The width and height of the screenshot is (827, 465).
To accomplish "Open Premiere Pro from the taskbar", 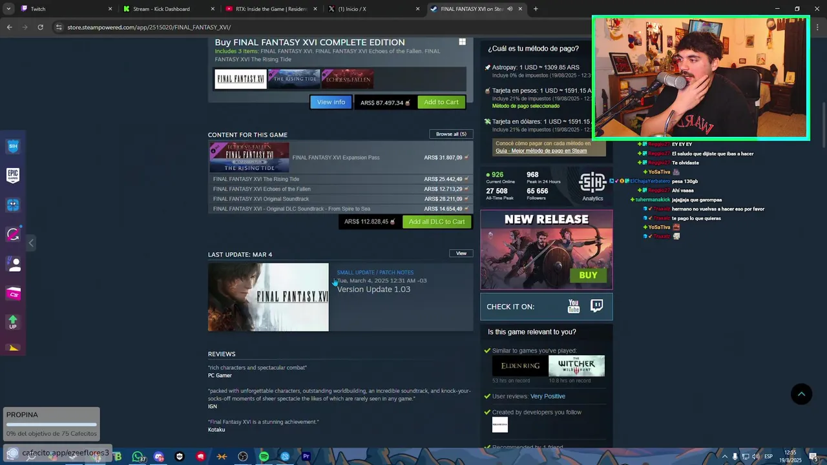I will [x=306, y=457].
